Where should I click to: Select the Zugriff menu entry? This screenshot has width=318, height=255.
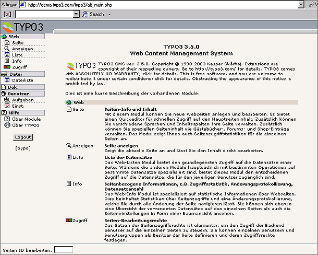tap(20, 67)
